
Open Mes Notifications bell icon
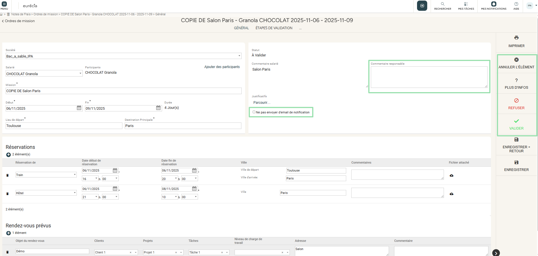(x=494, y=4)
